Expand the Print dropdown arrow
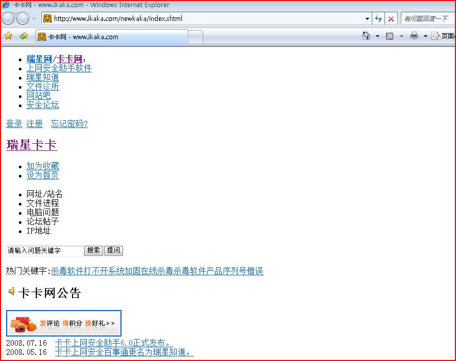This screenshot has width=456, height=361. pos(425,36)
